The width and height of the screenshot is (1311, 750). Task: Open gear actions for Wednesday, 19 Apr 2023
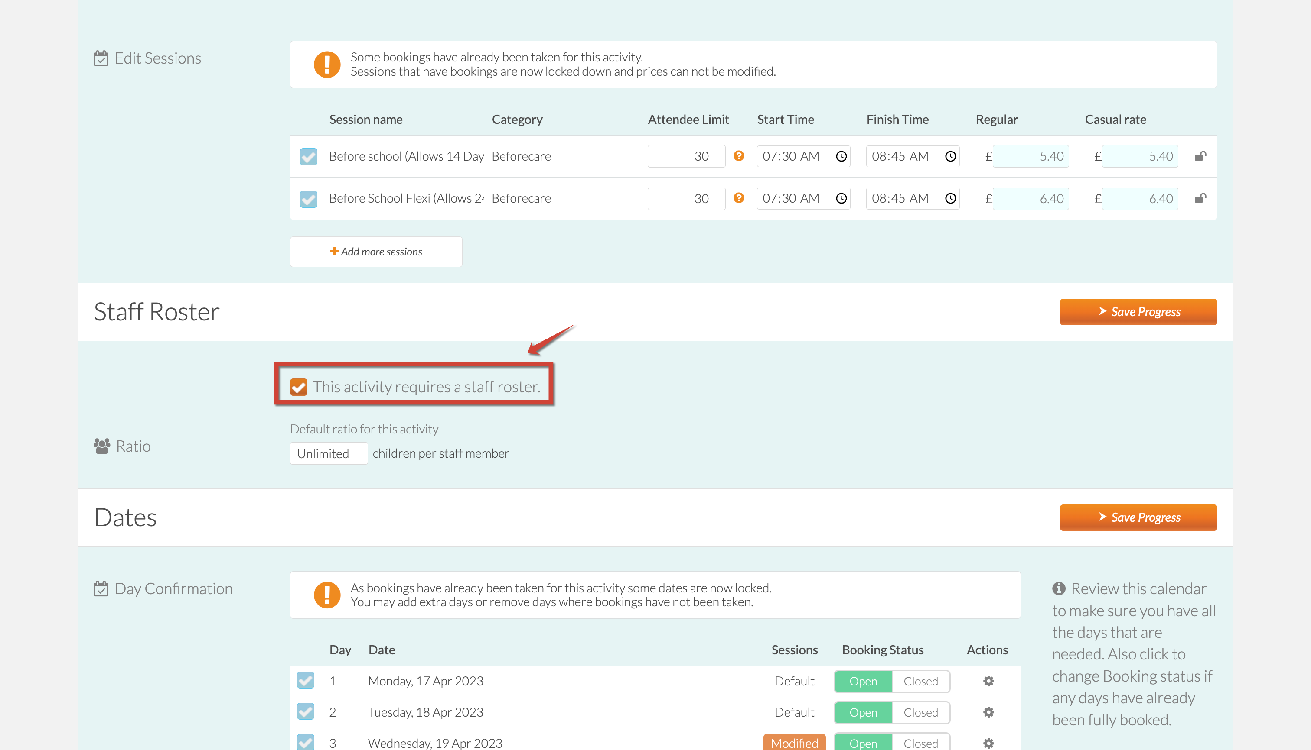click(x=988, y=744)
